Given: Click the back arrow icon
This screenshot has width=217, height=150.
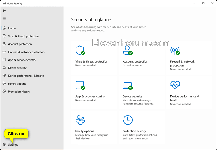Looking at the screenshot, I should [x=4, y=10].
